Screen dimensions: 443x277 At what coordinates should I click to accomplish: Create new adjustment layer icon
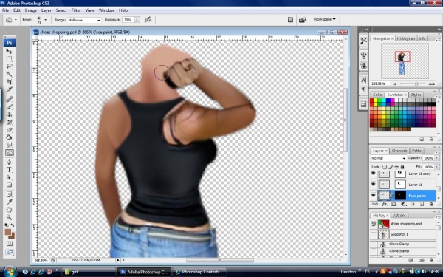403,204
